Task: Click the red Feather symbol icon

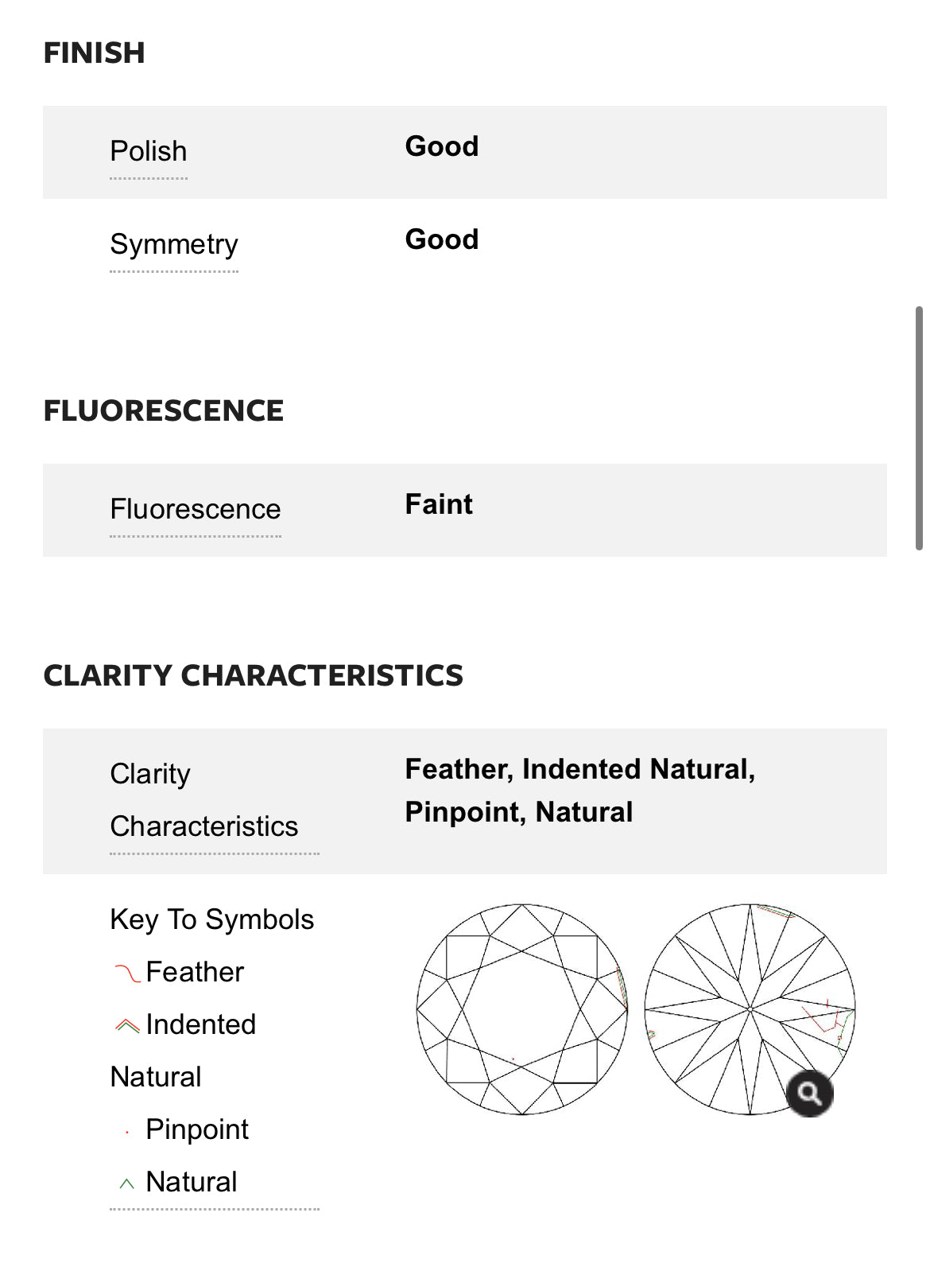Action: [x=127, y=973]
